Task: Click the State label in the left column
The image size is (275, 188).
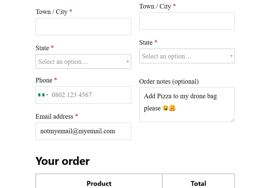Action: coord(42,48)
